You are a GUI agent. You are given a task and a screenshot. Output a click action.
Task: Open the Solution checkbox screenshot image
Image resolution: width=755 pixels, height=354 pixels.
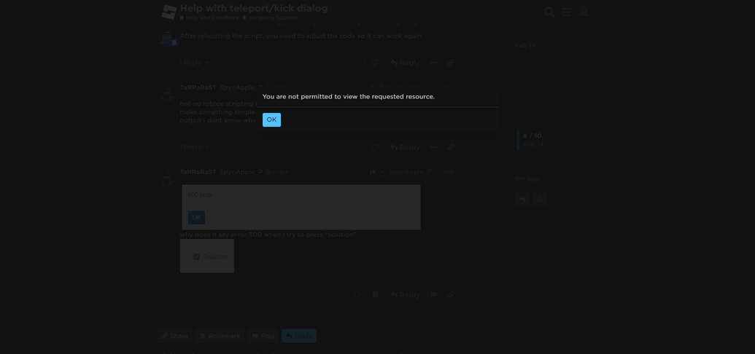point(207,256)
